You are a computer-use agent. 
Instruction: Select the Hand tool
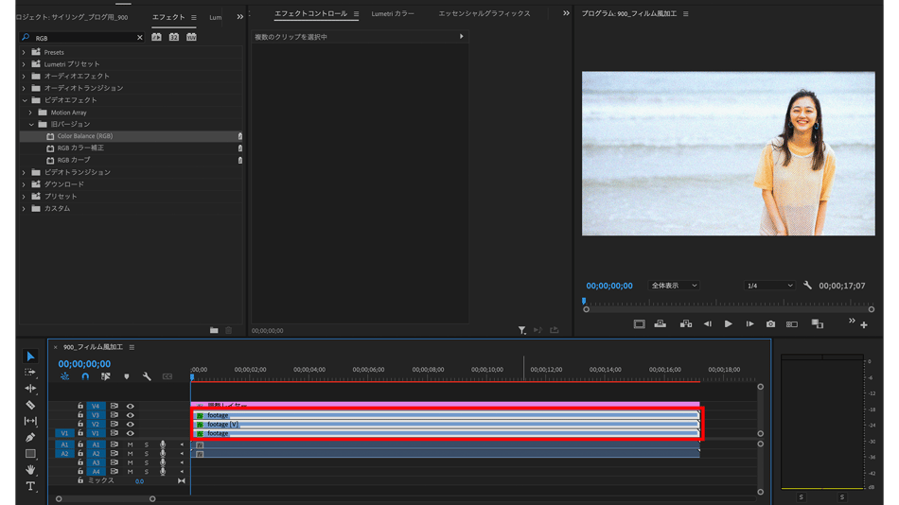pyautogui.click(x=30, y=469)
